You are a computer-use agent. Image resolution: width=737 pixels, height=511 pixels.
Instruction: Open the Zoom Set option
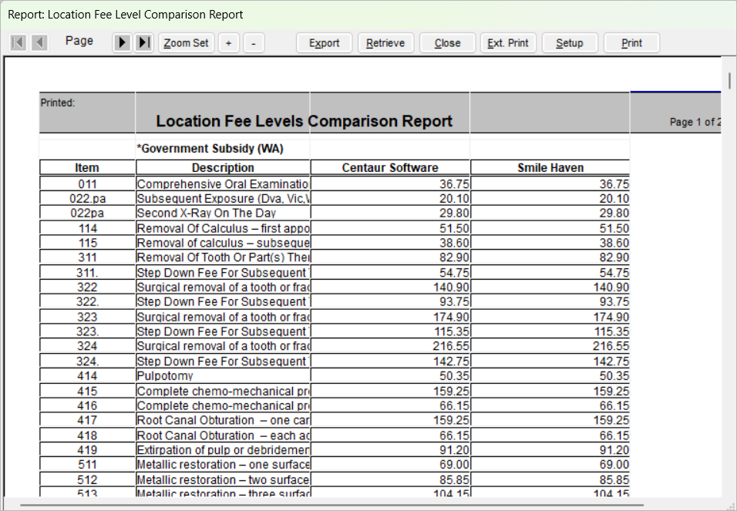186,43
